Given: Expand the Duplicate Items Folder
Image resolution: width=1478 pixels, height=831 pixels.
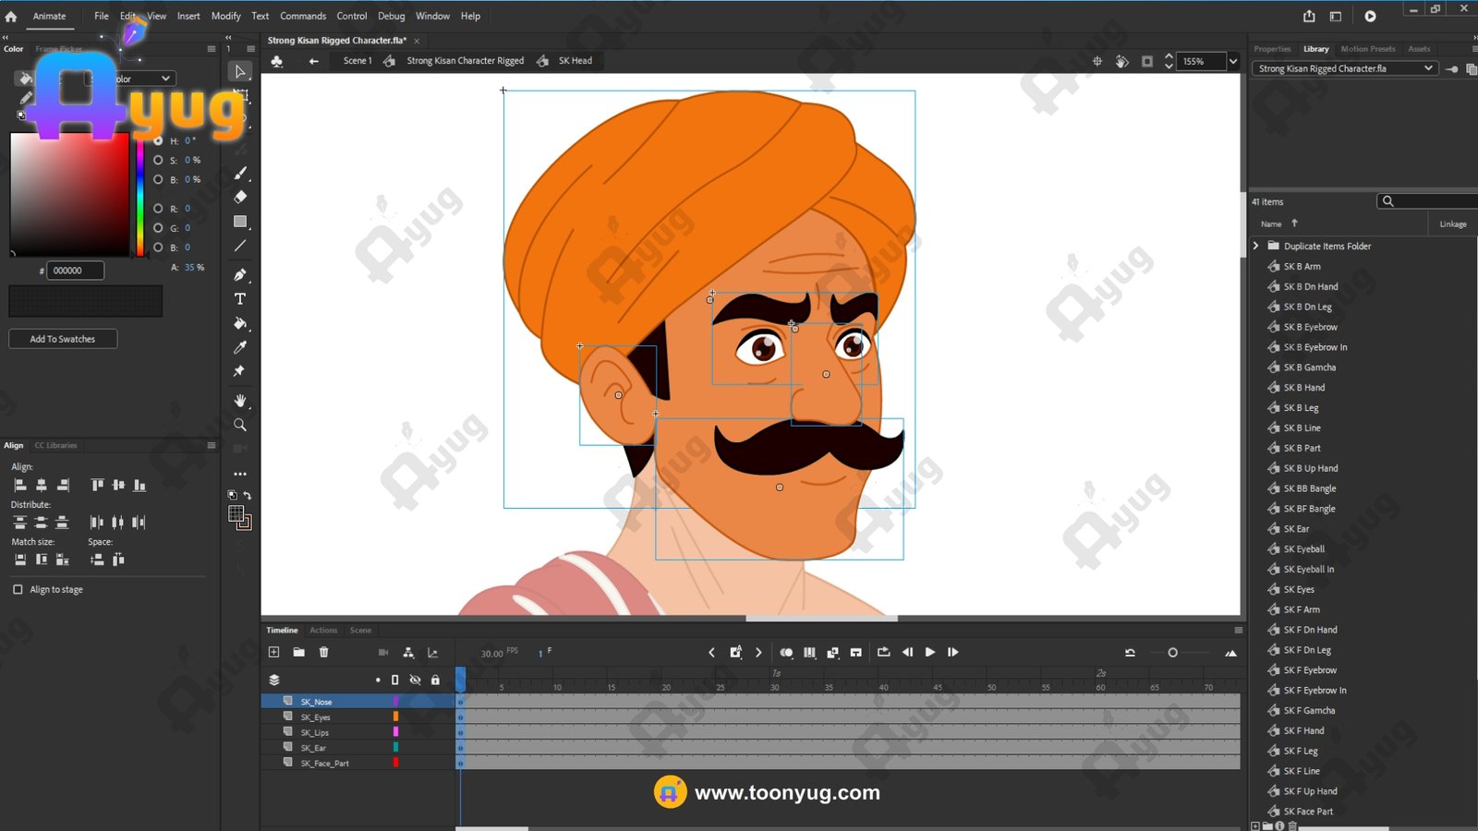Looking at the screenshot, I should point(1256,246).
